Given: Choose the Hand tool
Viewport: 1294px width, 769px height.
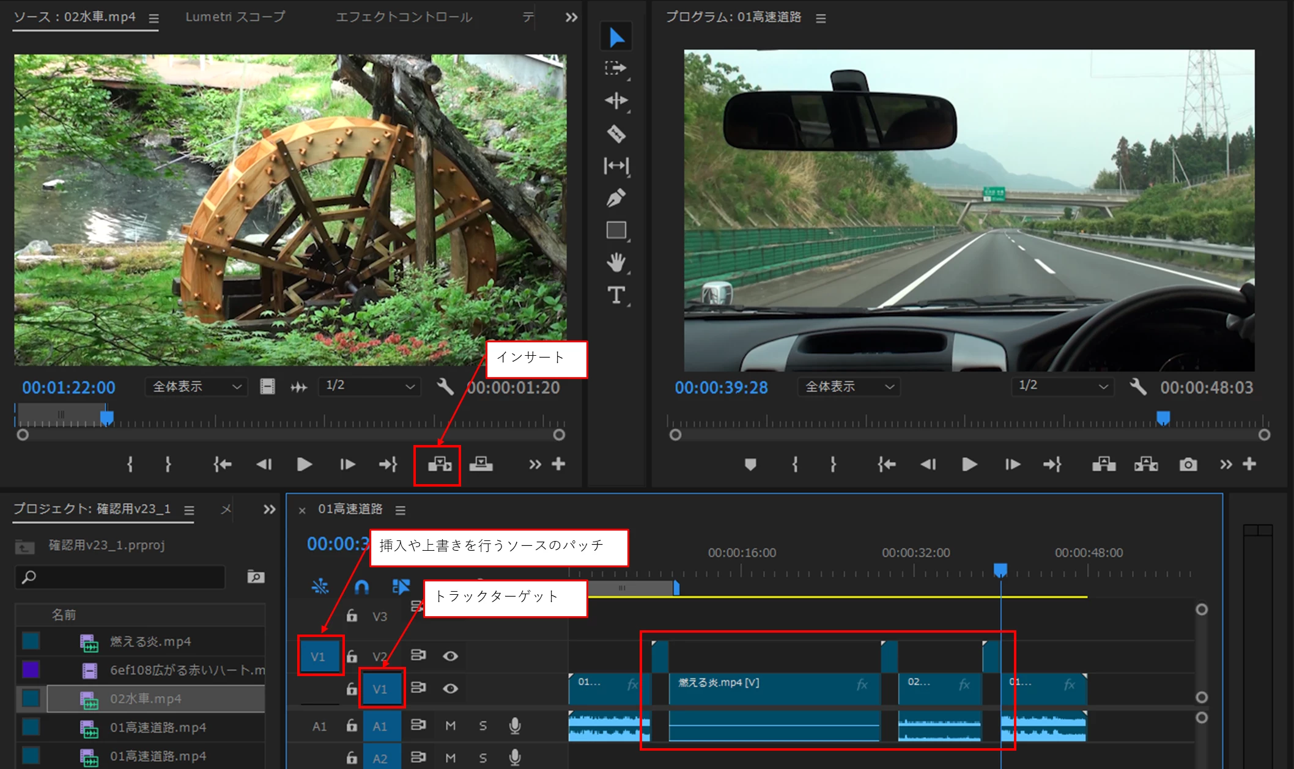Looking at the screenshot, I should (616, 263).
